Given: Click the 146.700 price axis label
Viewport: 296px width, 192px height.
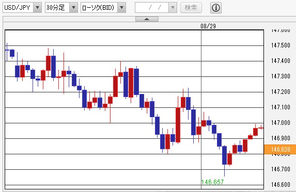Looking at the screenshot, I should pyautogui.click(x=281, y=169).
